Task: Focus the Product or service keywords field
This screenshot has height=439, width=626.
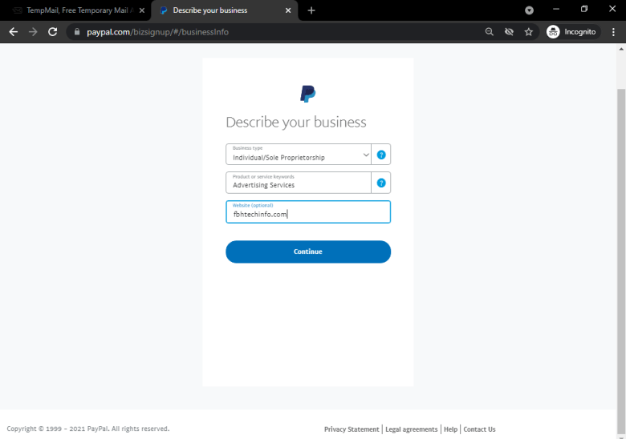Action: (299, 183)
